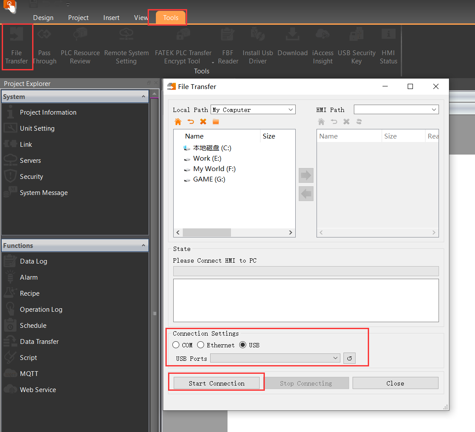Open the File Transfer tool in ribbon

tap(16, 46)
